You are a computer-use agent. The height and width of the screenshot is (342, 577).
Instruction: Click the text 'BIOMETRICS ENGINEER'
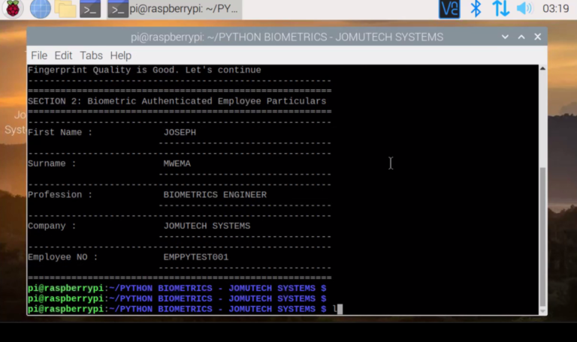click(x=215, y=195)
